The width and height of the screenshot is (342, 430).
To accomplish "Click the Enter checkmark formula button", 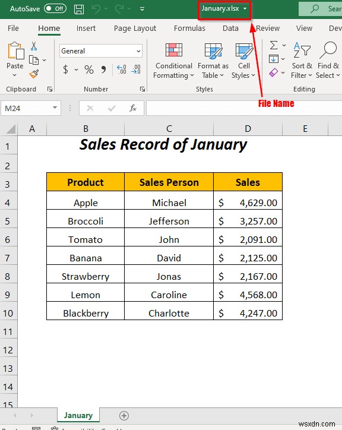I will [x=112, y=109].
